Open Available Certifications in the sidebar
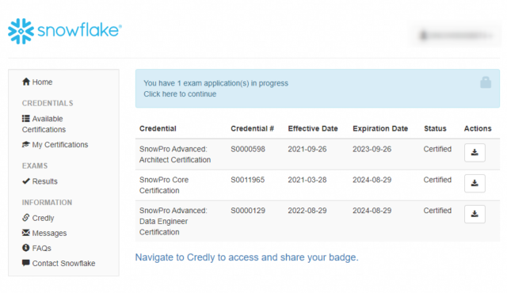Viewport: 507px width, 293px height. (44, 124)
